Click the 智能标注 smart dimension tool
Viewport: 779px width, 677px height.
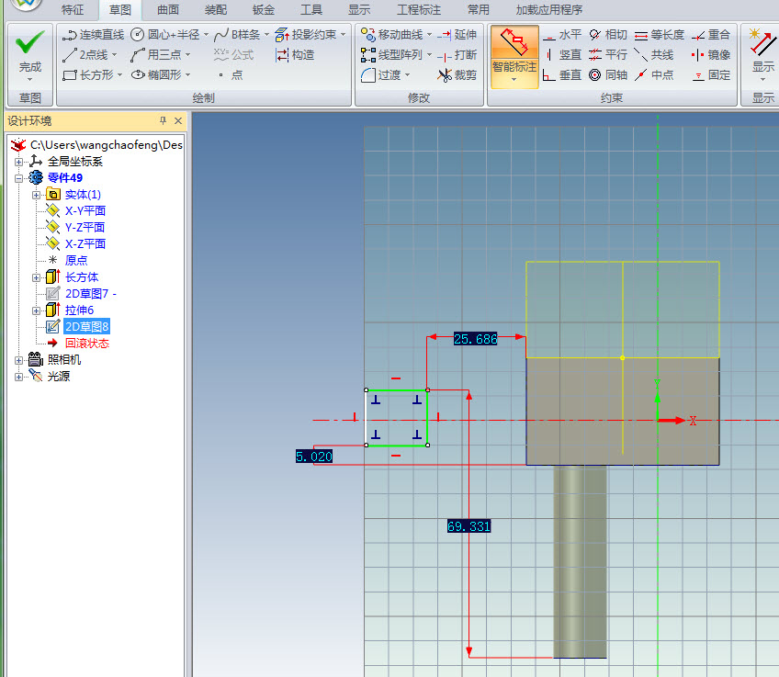(514, 53)
